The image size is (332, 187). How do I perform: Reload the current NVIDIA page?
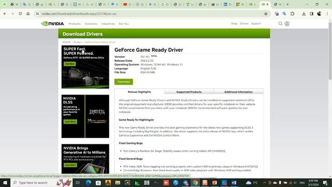click(x=20, y=14)
